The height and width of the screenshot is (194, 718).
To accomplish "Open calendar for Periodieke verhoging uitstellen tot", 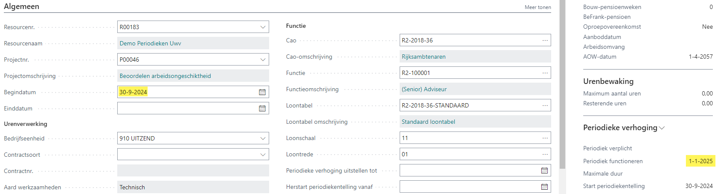I will (544, 170).
